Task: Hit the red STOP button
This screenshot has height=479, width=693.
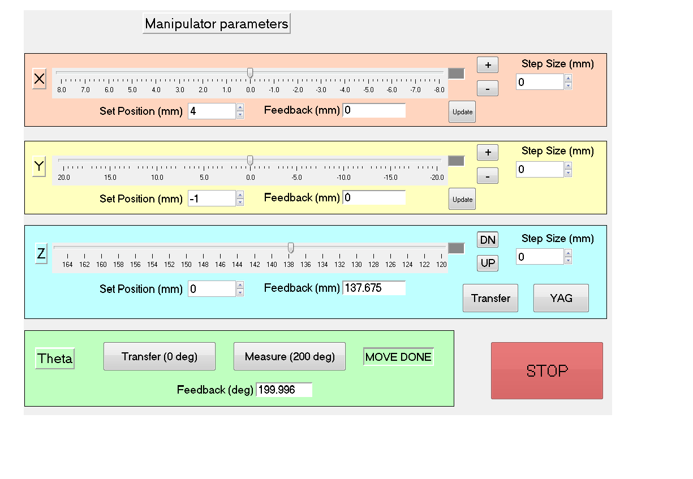Action: pos(546,370)
